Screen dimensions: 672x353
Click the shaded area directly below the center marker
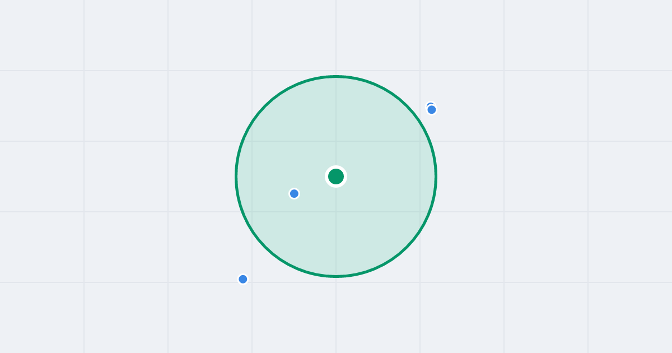point(336,230)
